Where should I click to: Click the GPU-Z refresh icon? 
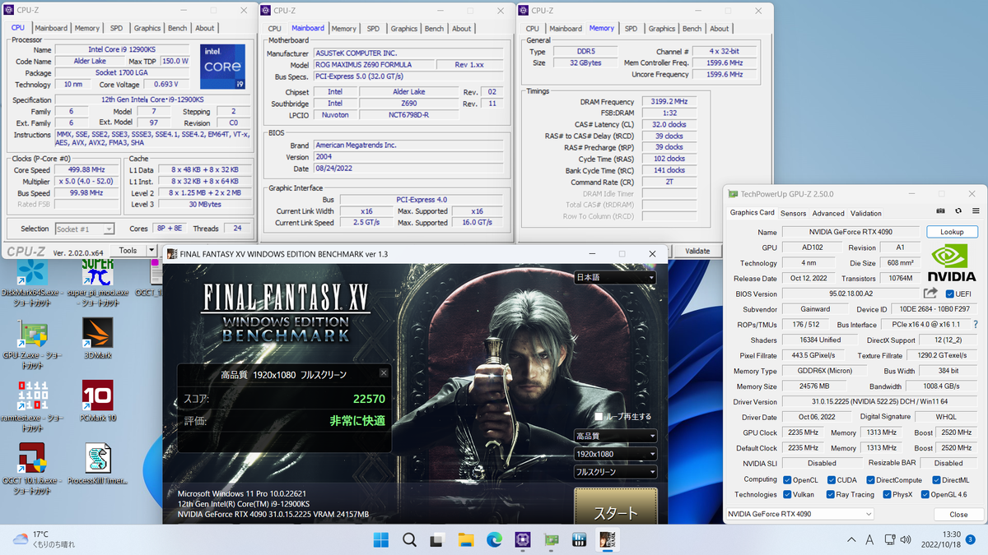(957, 212)
